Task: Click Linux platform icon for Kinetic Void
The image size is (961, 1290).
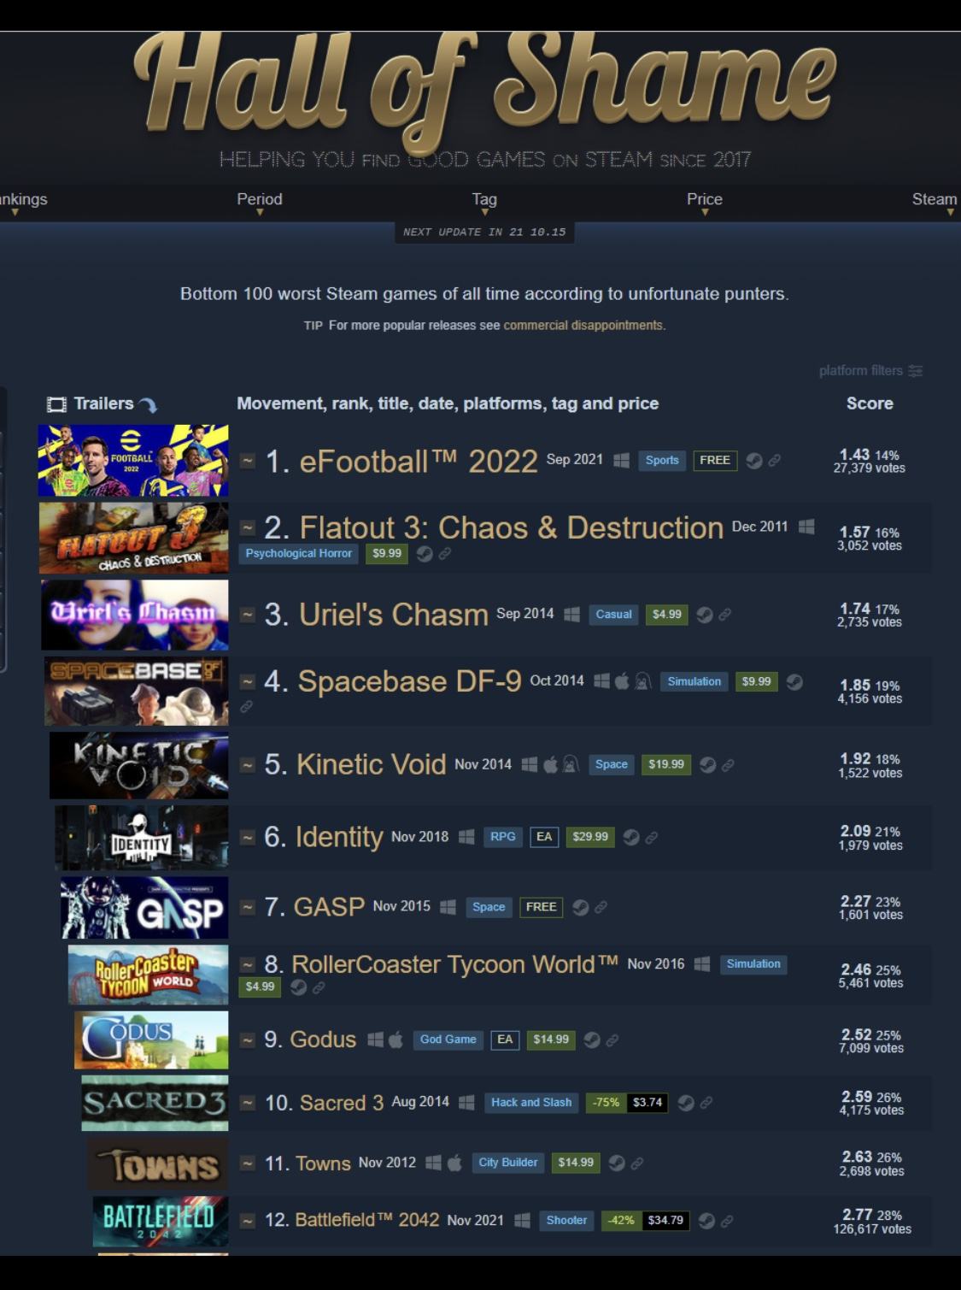Action: click(571, 764)
